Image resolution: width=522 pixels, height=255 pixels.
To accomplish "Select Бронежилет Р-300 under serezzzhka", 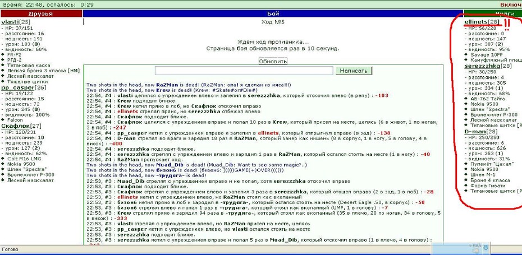I will [x=494, y=115].
